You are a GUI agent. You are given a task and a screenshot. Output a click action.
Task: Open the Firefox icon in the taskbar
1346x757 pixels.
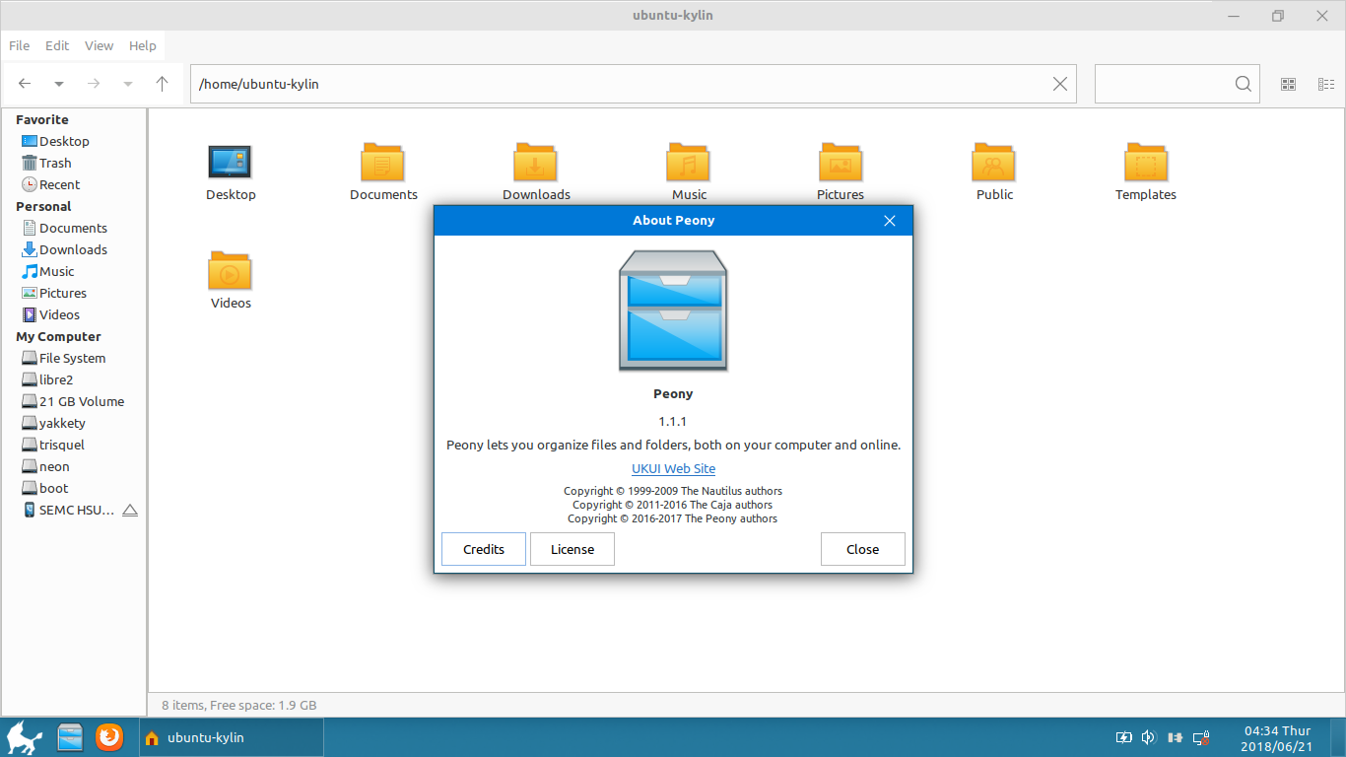tap(108, 736)
